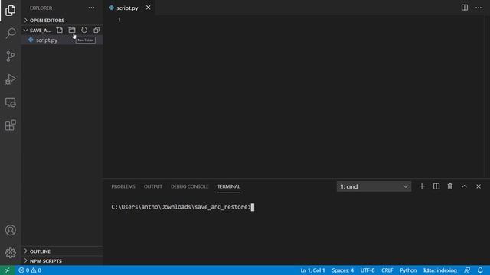Open the Explorer view in activity bar
The image size is (490, 275).
(x=10, y=11)
